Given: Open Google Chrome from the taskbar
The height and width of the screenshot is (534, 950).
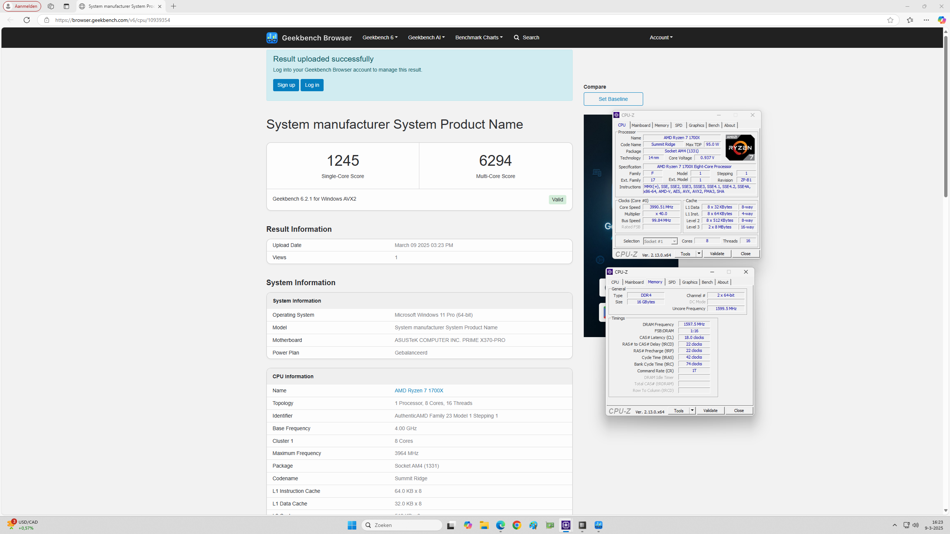Looking at the screenshot, I should click(517, 525).
